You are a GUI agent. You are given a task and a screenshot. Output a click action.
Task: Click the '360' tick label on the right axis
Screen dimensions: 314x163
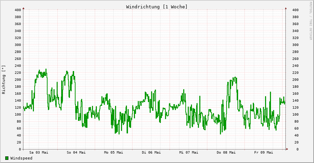295,24
